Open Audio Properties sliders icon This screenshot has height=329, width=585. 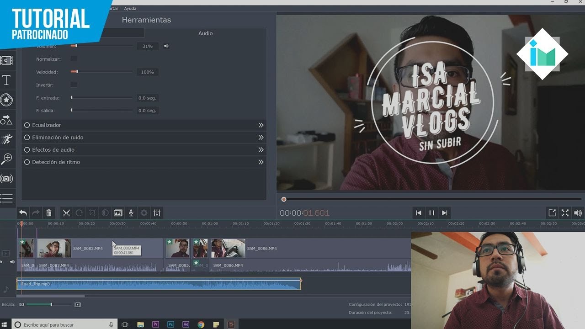tap(157, 213)
